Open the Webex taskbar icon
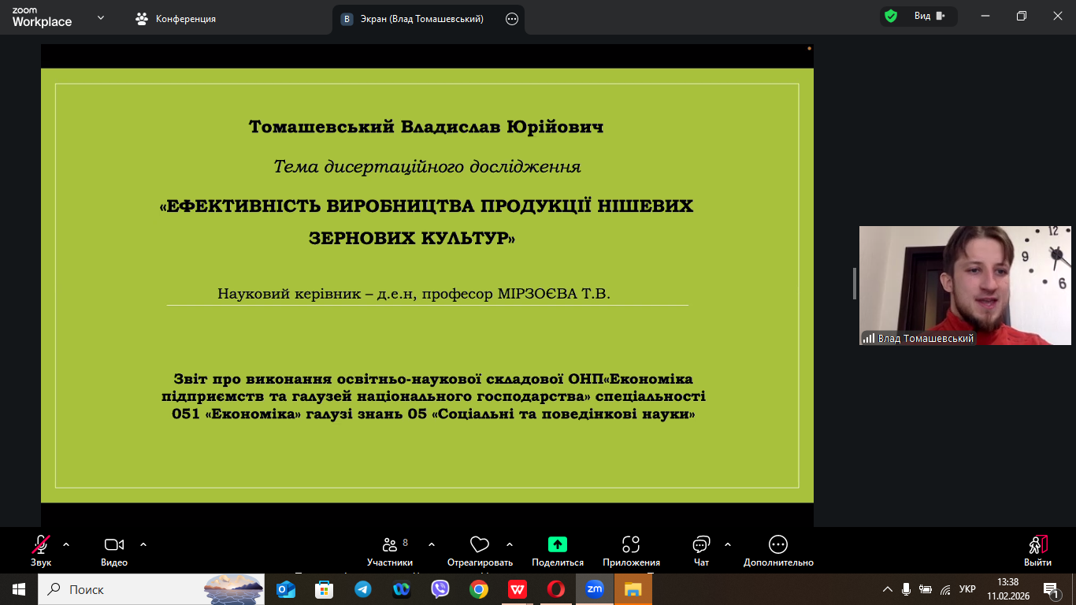The image size is (1076, 605). [x=401, y=589]
